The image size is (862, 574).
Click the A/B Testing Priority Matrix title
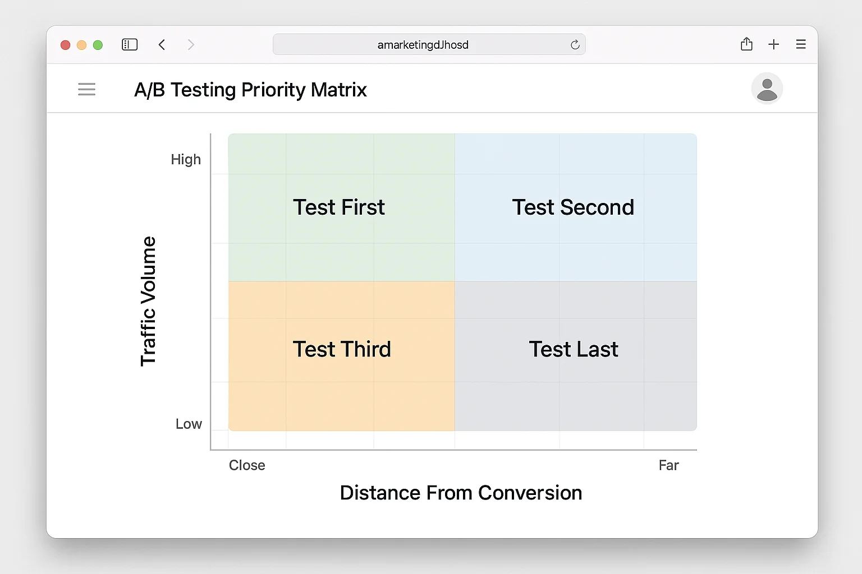tap(250, 89)
